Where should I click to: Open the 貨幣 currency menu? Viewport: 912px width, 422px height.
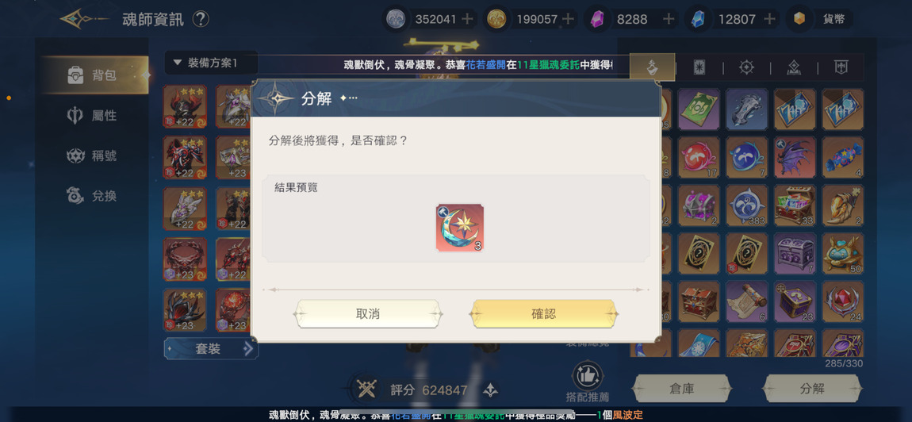pos(820,19)
